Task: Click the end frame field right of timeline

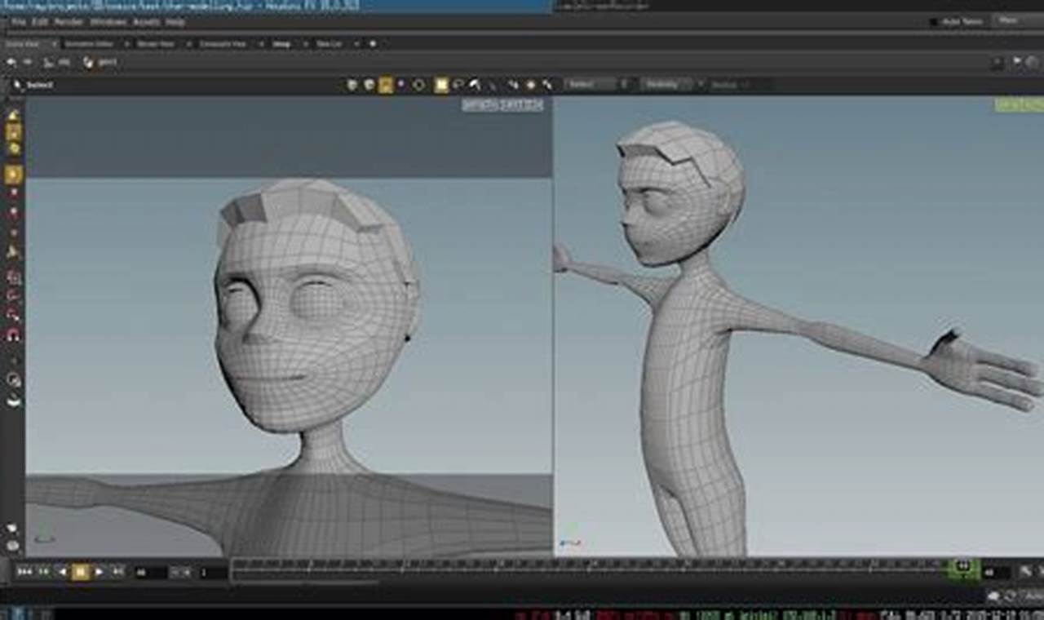Action: tap(995, 573)
